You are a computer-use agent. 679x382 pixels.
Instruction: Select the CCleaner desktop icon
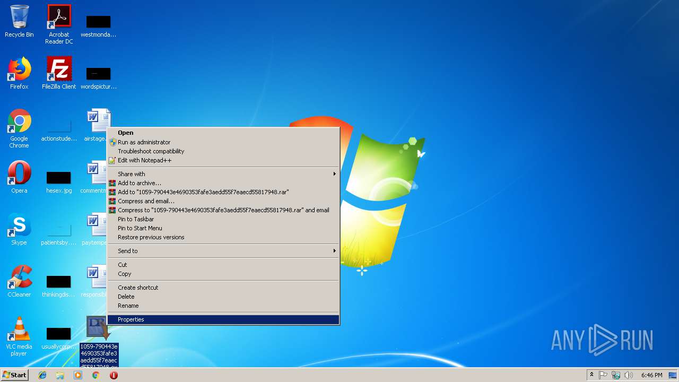tap(19, 281)
